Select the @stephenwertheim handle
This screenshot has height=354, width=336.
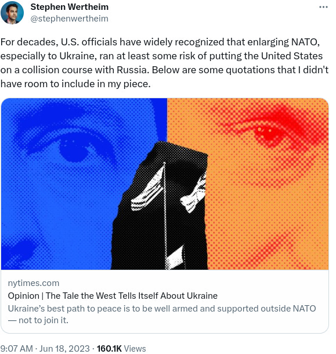pos(70,19)
